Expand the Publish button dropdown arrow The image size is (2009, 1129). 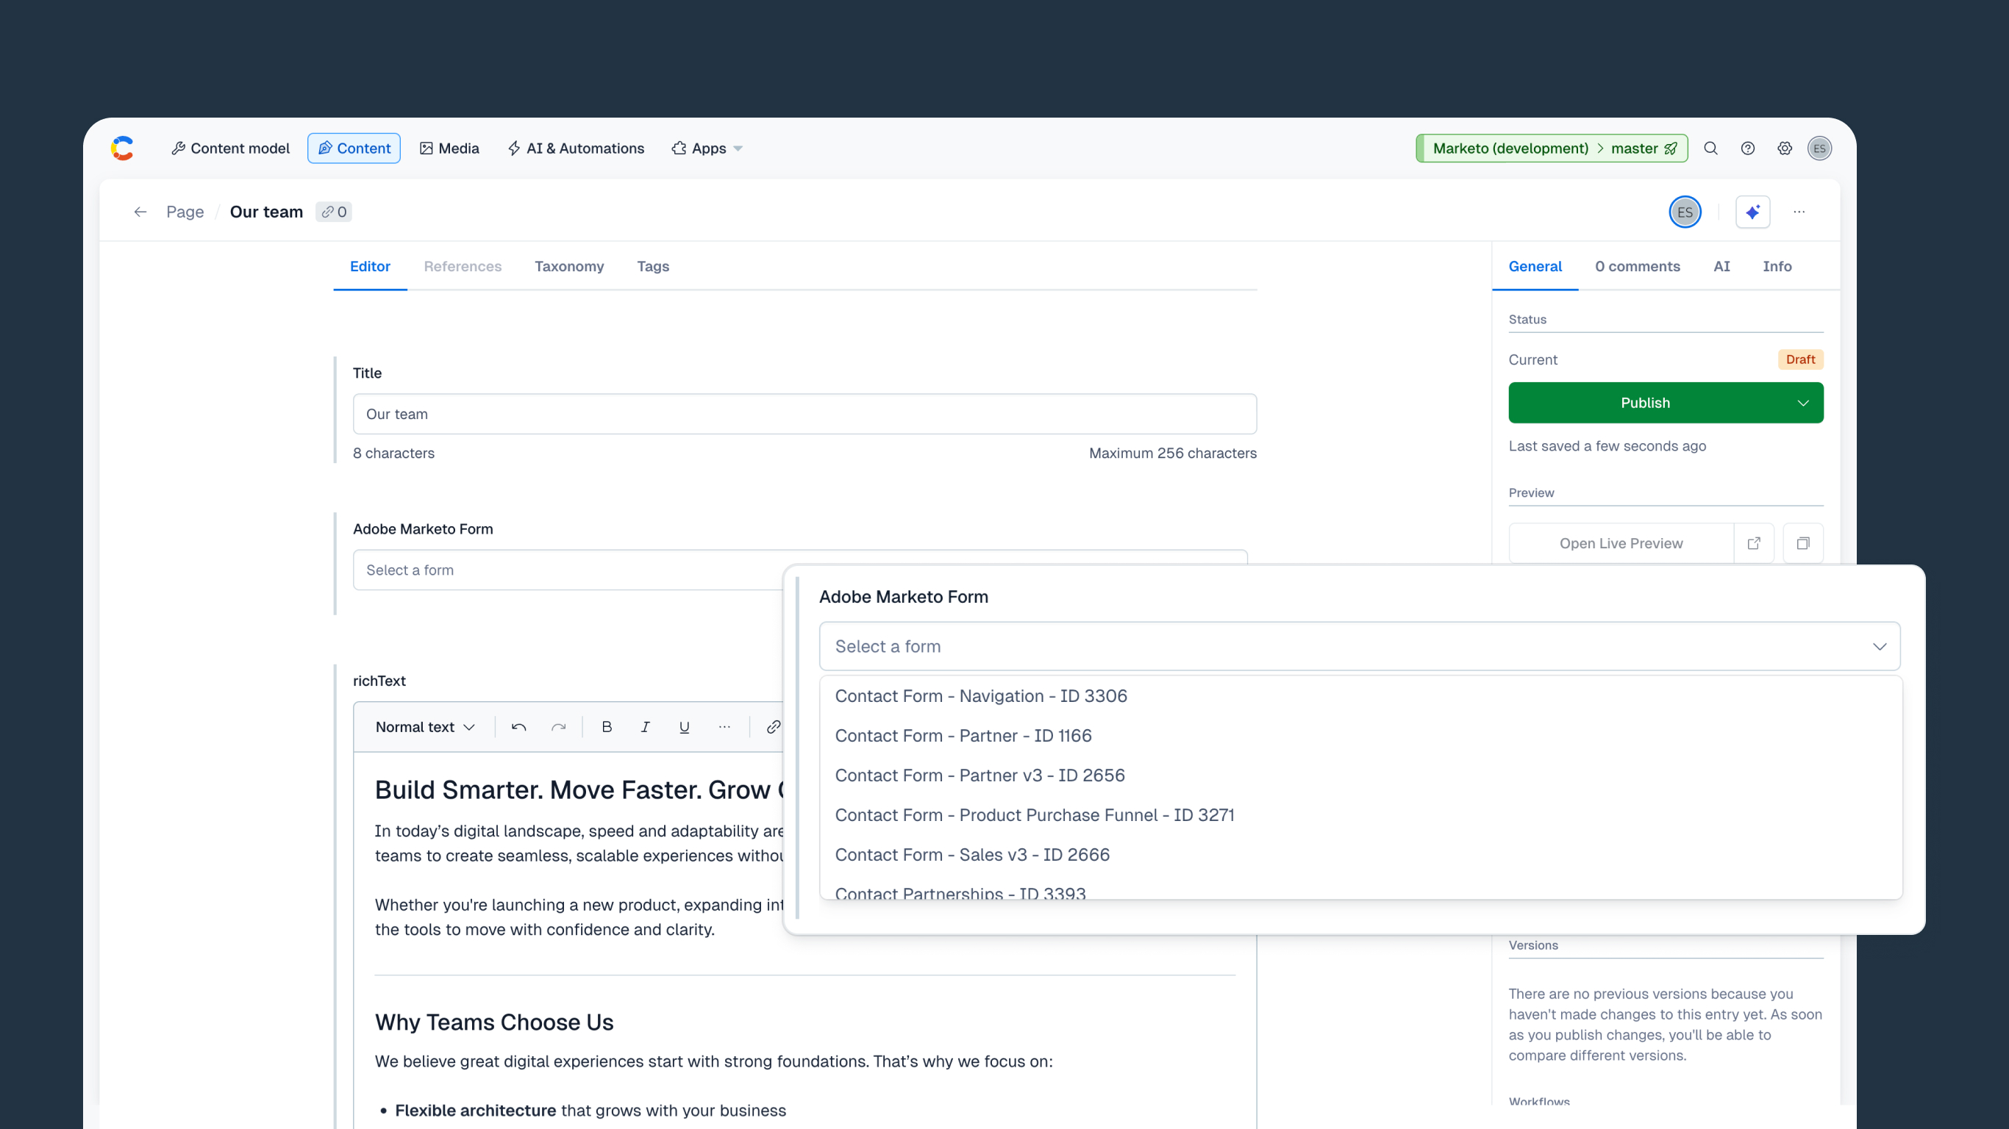(x=1802, y=403)
